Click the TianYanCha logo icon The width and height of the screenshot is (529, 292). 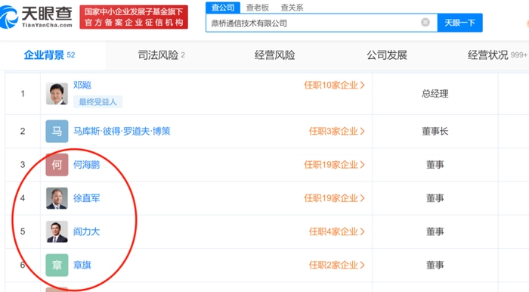[x=9, y=17]
